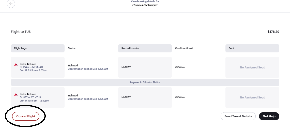This screenshot has width=290, height=130.
Task: Go back using the arrow icon
Action: [11, 4]
